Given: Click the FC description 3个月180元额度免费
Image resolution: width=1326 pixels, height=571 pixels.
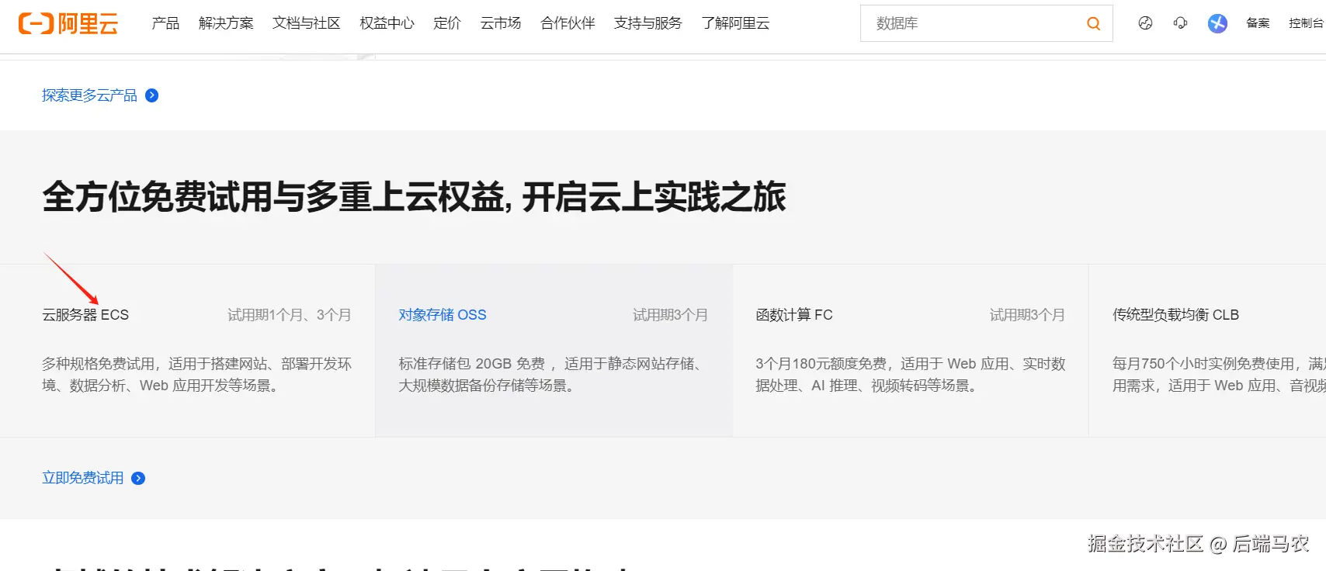Looking at the screenshot, I should (x=911, y=375).
